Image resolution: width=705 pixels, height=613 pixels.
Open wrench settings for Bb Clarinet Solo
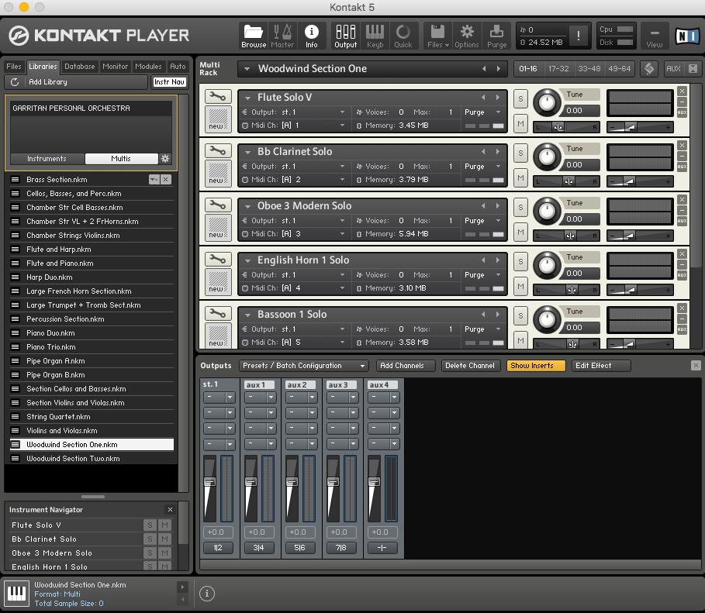click(218, 150)
